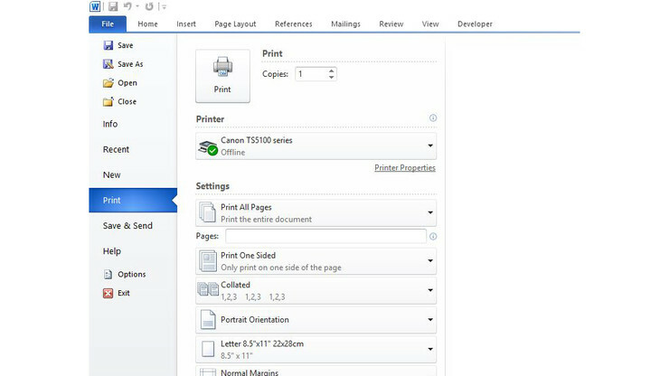Open the Print One Sided dropdown
The width and height of the screenshot is (669, 376).
(x=316, y=261)
